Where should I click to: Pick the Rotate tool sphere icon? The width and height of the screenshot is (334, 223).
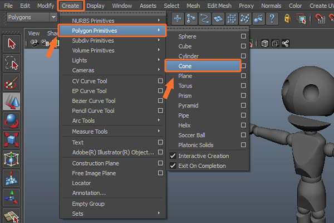(x=12, y=120)
